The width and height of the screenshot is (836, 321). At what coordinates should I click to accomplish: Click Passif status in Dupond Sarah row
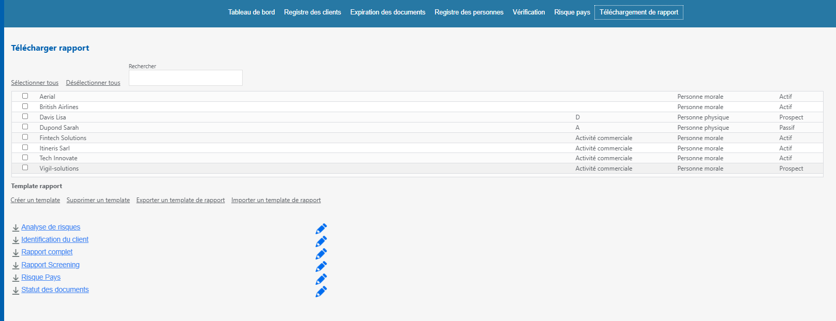tap(787, 128)
